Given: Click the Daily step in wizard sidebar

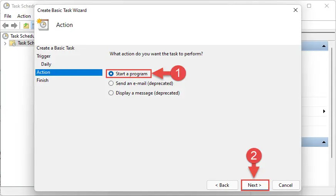Looking at the screenshot, I should pos(46,64).
